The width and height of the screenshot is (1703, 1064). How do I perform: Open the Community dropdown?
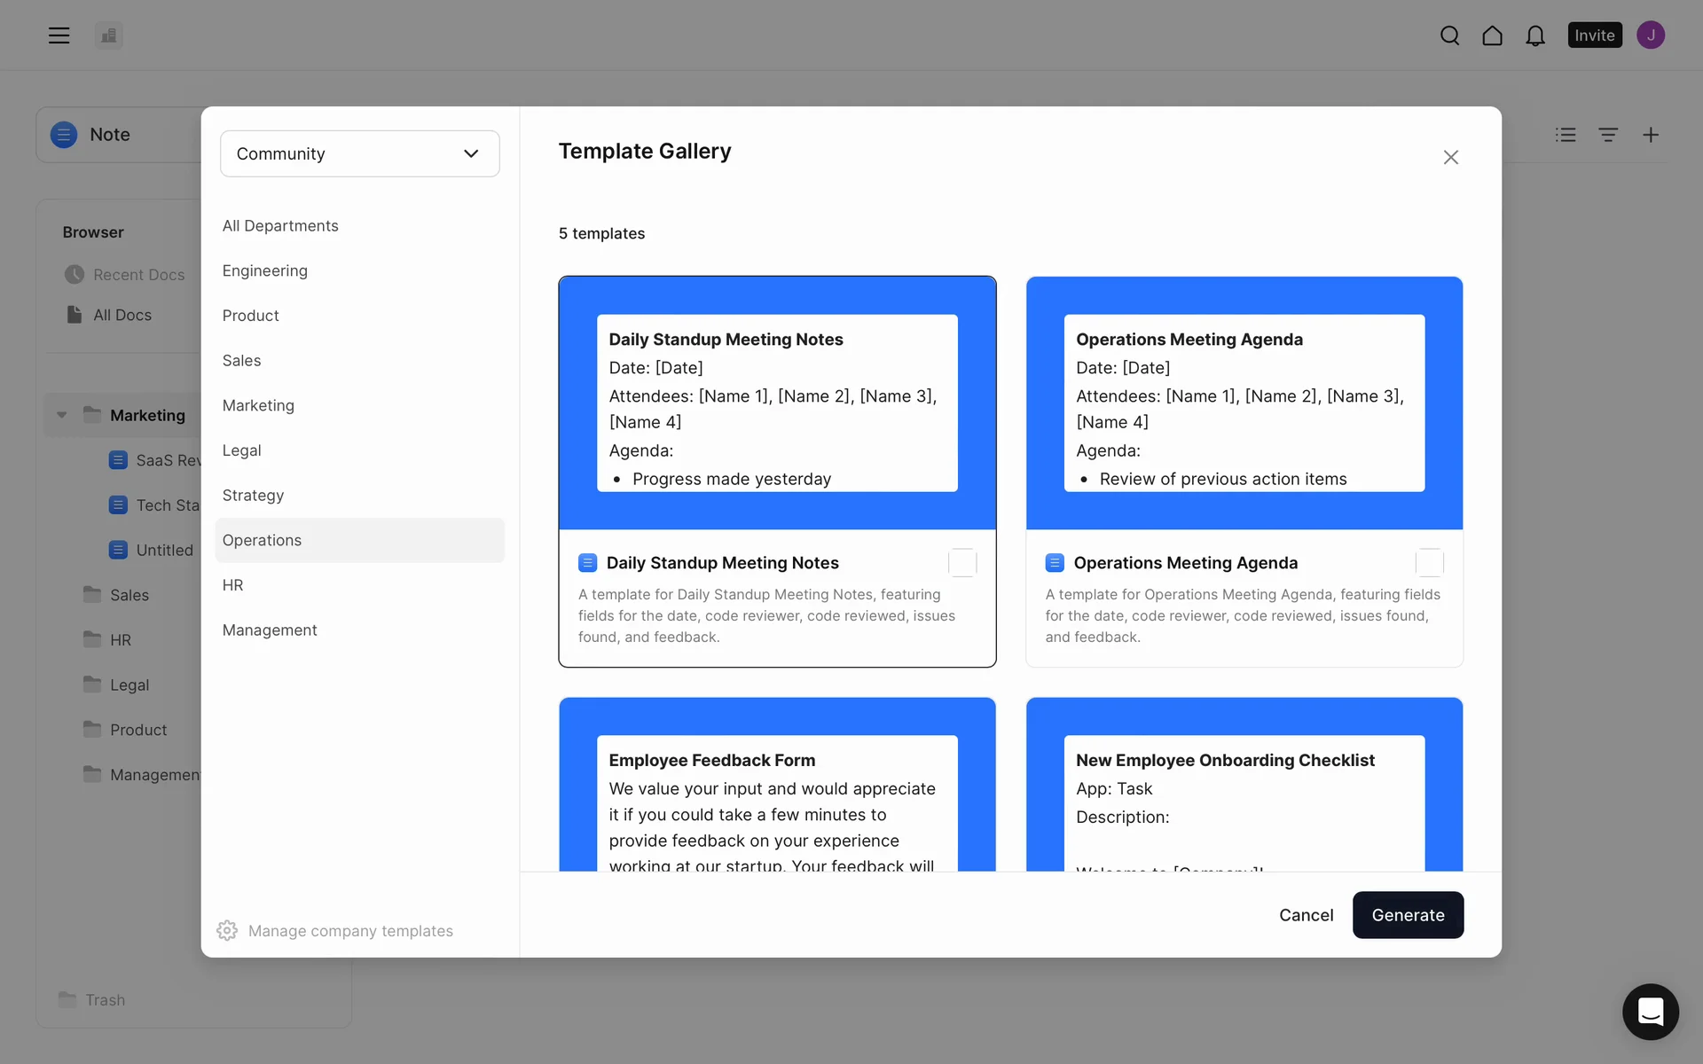[x=359, y=153]
